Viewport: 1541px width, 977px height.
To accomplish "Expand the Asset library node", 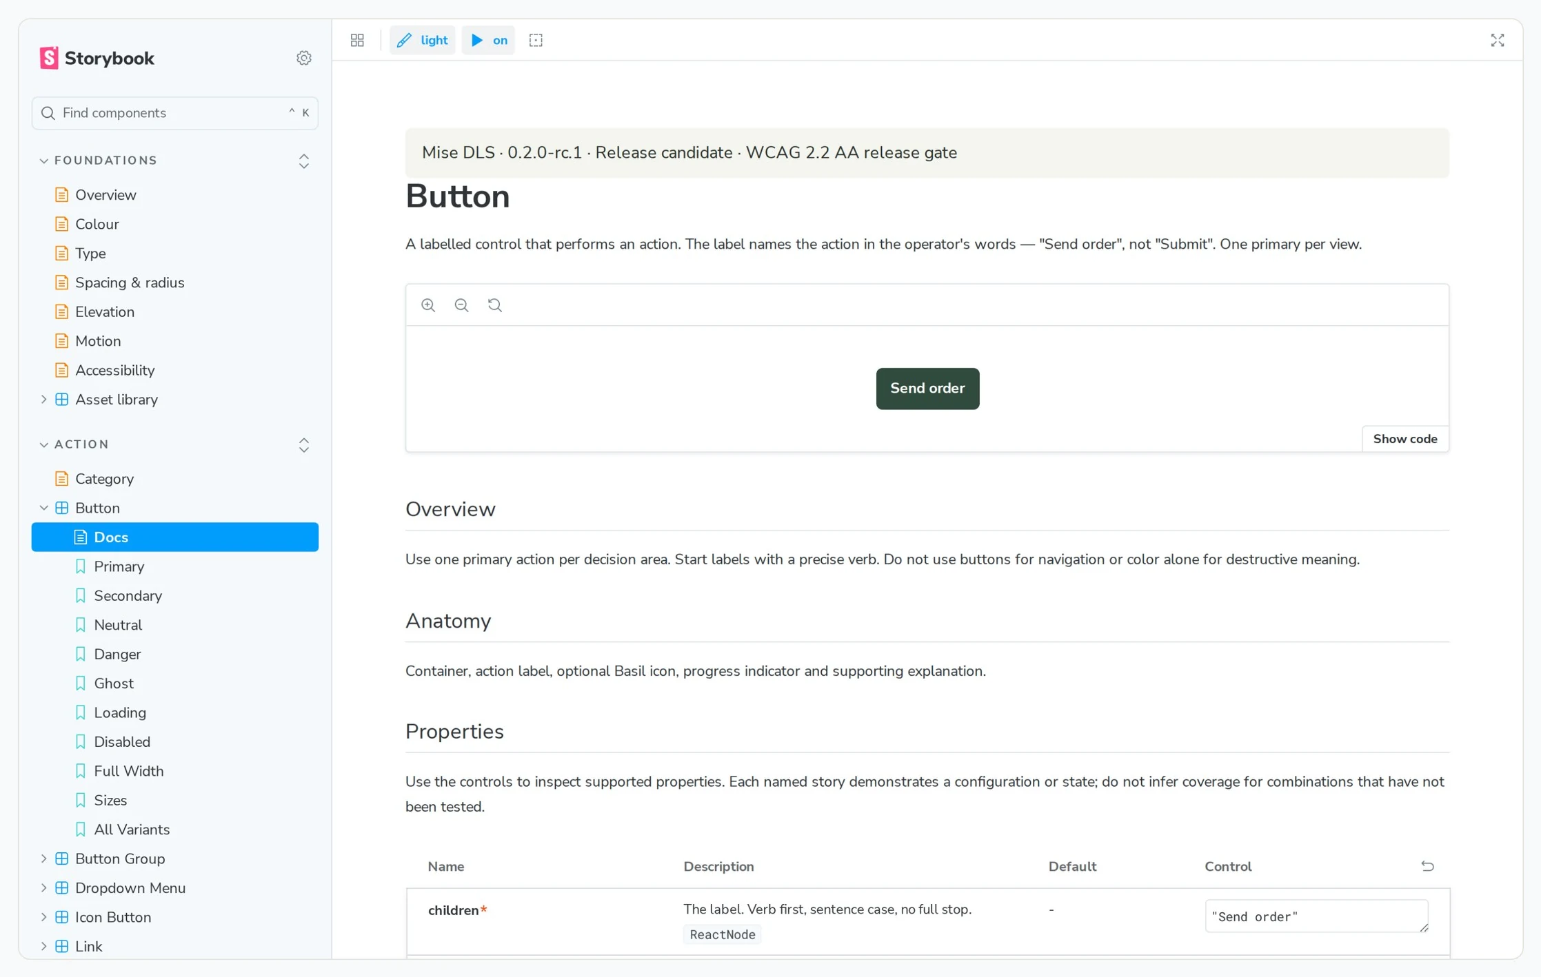I will (44, 400).
